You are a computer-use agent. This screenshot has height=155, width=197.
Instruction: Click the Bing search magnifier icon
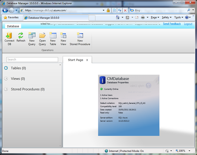point(189,10)
